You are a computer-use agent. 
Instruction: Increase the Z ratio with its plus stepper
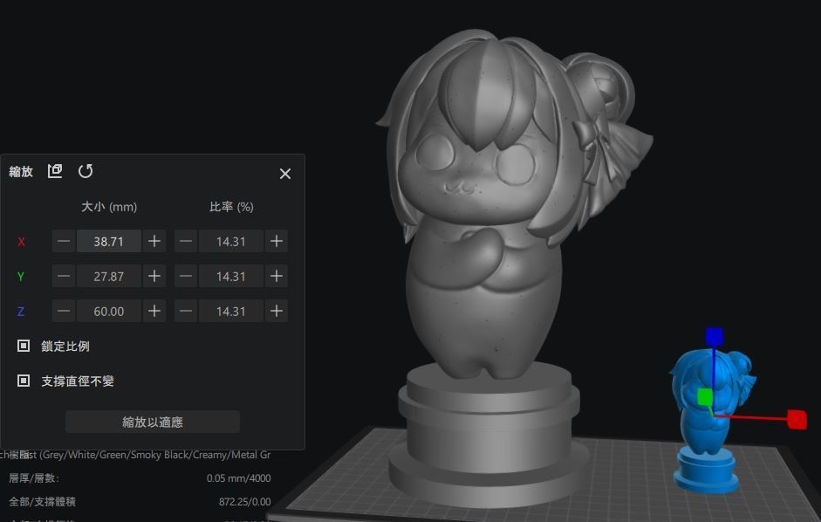[x=277, y=311]
